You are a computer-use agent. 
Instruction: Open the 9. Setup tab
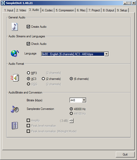[122, 10]
